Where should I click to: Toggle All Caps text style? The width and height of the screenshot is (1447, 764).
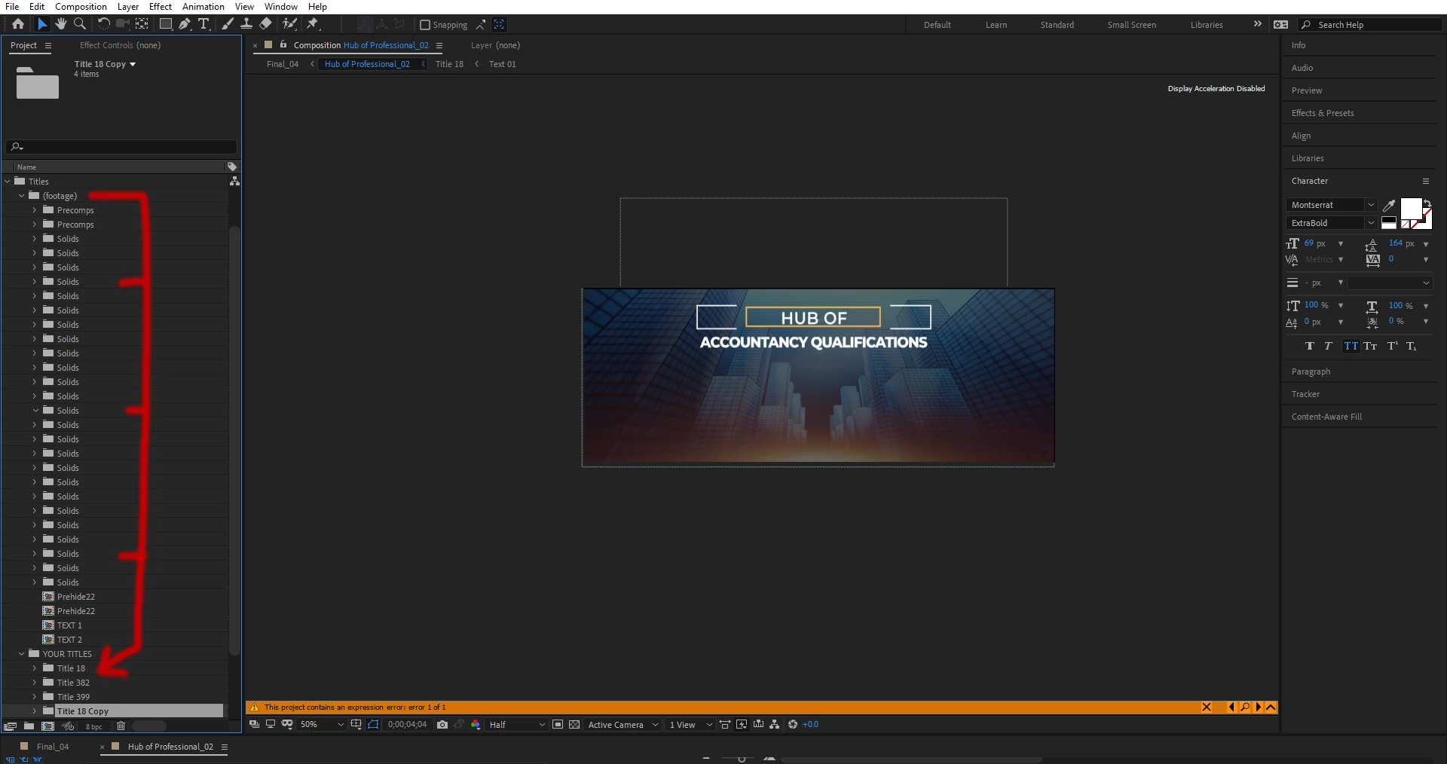click(1351, 346)
